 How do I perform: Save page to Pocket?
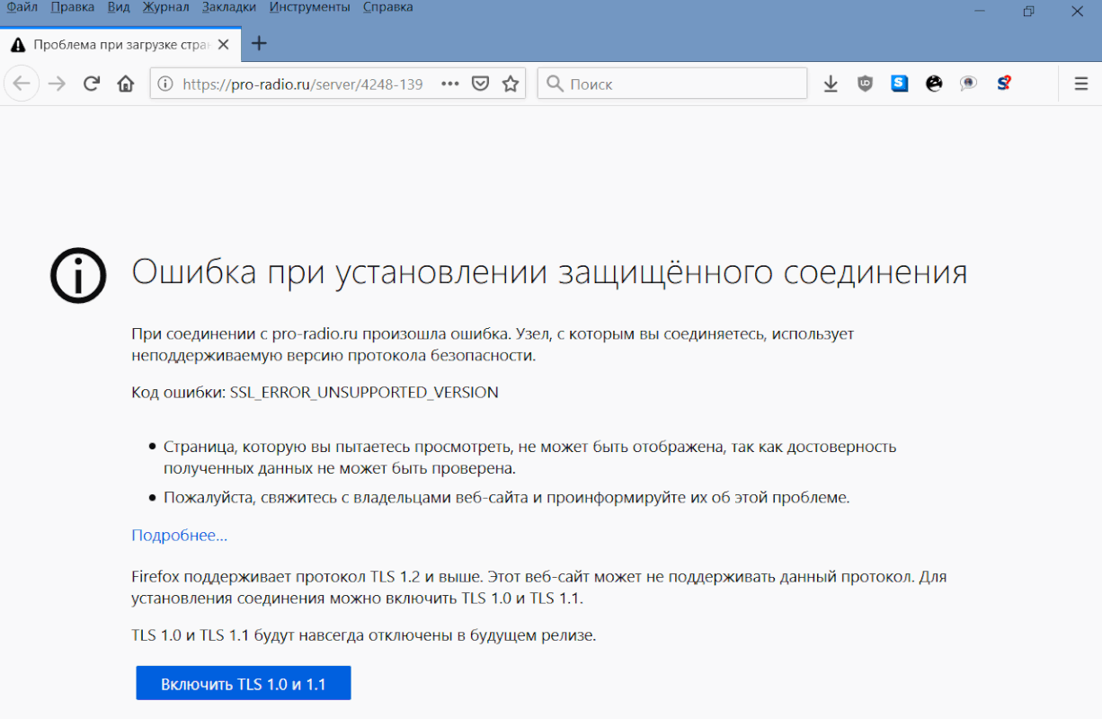point(481,84)
